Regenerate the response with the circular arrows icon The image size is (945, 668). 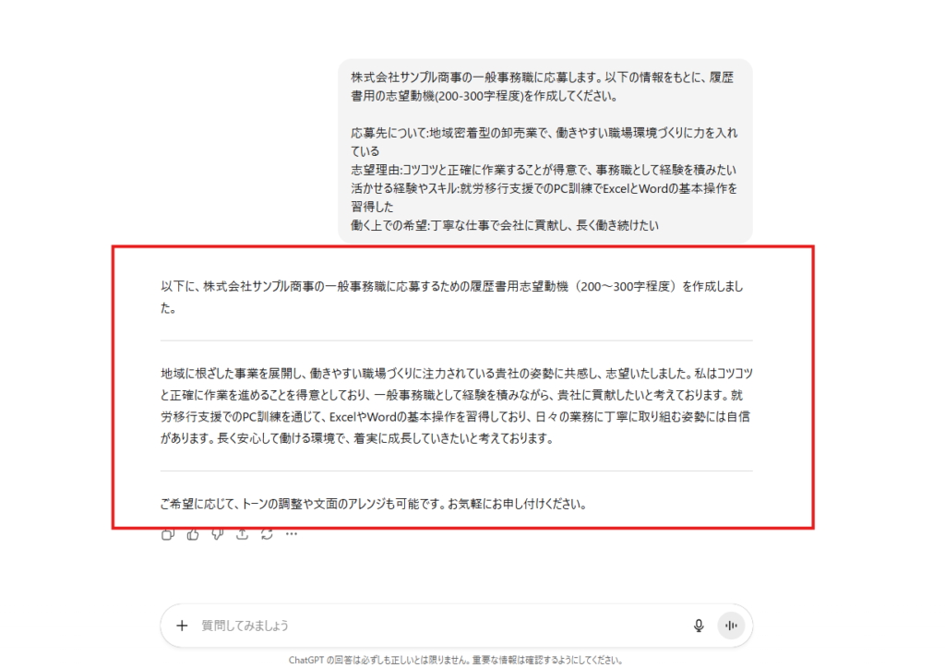[267, 533]
